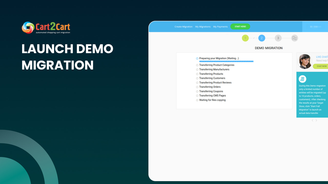Click the Cart2Cart logo
This screenshot has width=328, height=184.
(x=46, y=27)
